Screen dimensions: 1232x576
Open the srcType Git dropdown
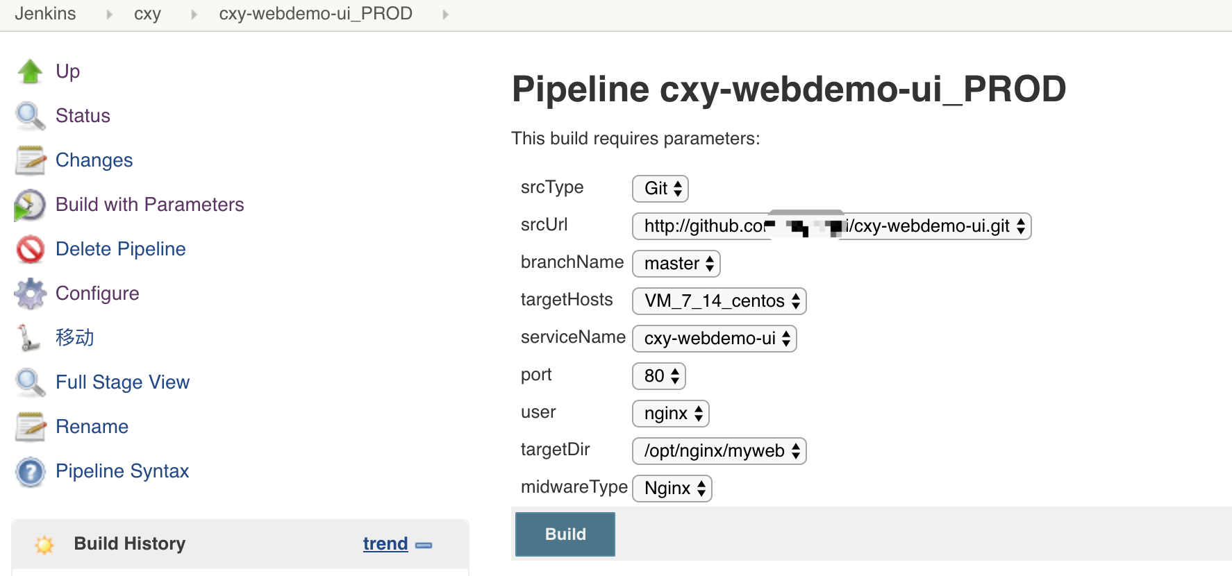click(x=660, y=189)
